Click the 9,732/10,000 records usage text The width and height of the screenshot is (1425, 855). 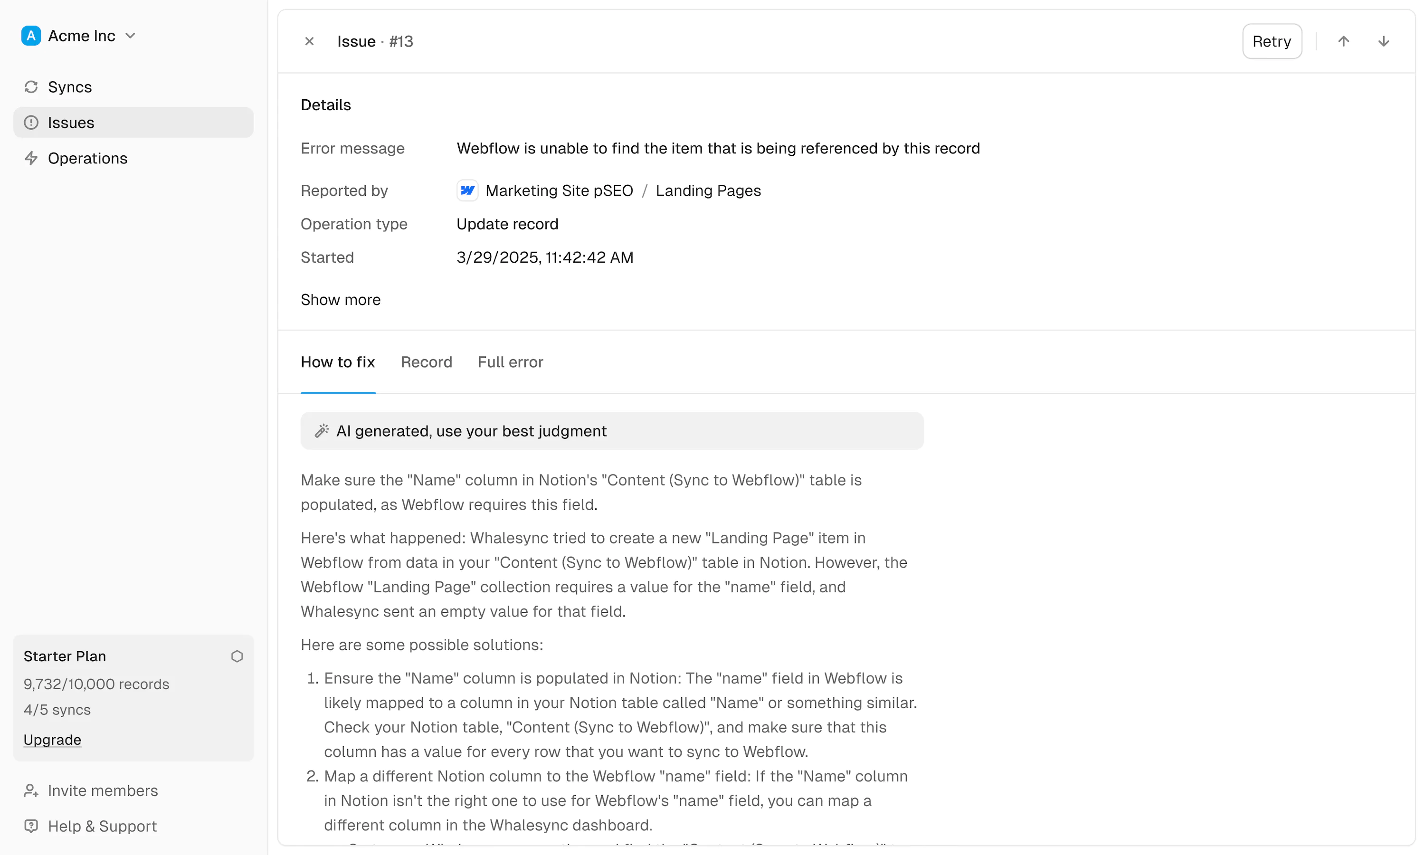96,684
